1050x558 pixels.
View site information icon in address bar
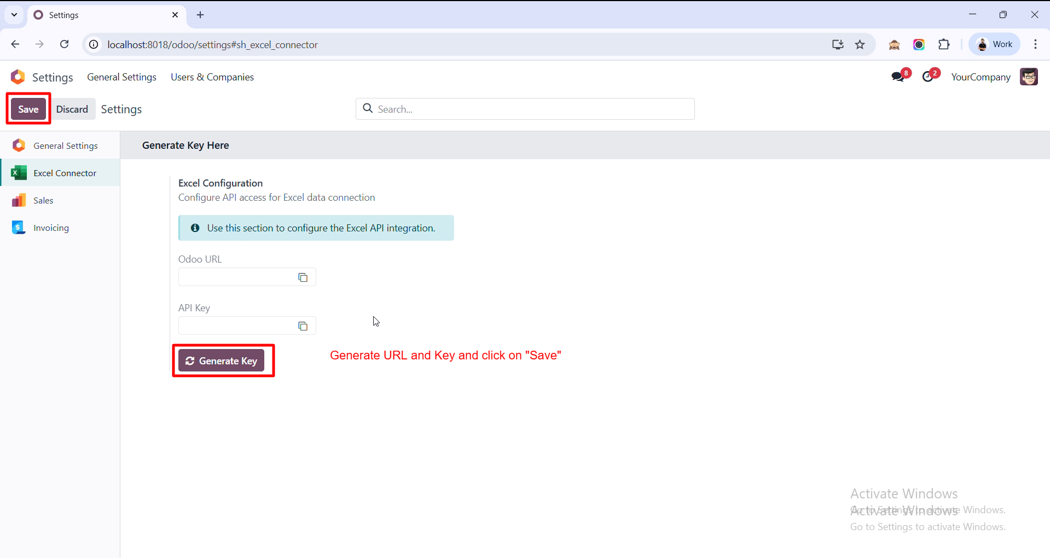(94, 44)
